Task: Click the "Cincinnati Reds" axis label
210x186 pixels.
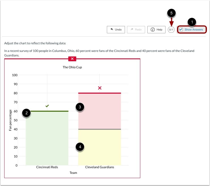Action: (x=47, y=167)
